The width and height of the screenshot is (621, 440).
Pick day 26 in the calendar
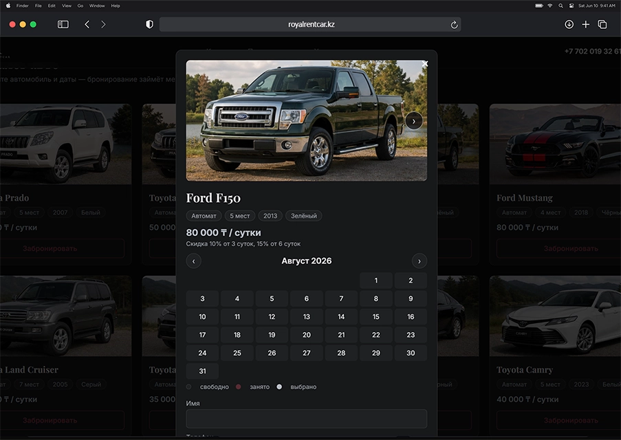tap(272, 353)
